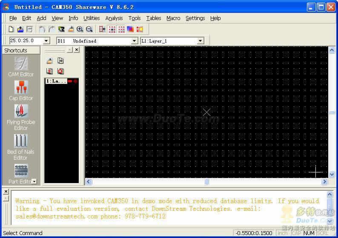Open Flying Probe Editor shortcut
The height and width of the screenshot is (238, 338).
[21, 117]
